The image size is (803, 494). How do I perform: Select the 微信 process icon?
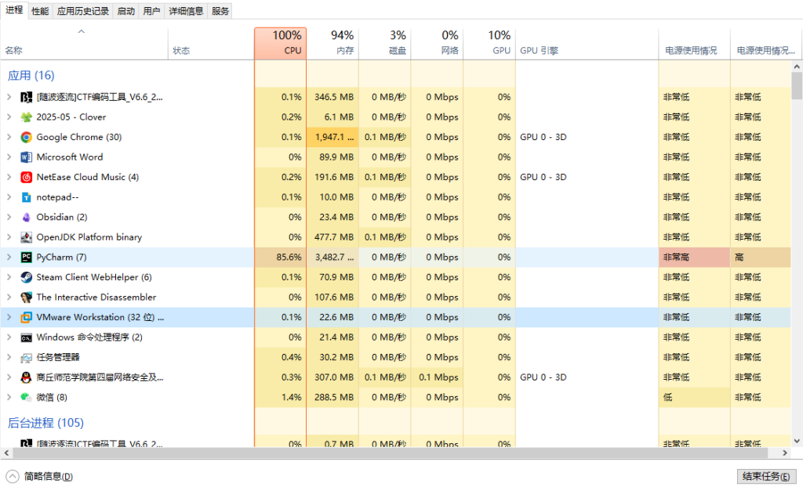point(27,397)
